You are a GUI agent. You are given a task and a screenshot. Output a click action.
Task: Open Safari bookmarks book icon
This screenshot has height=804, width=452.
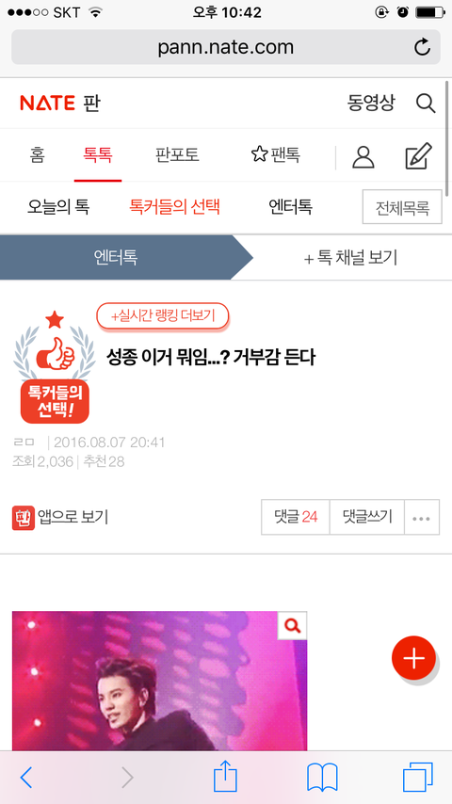click(322, 778)
